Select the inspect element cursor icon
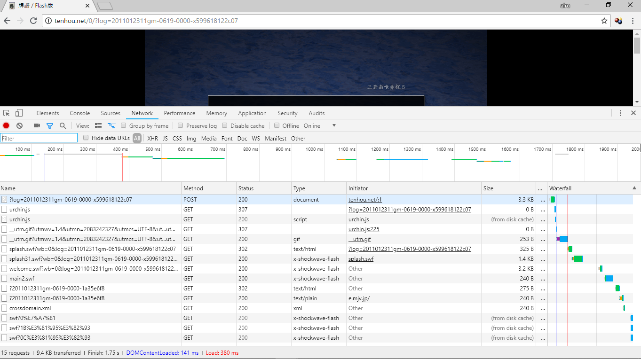This screenshot has height=359, width=641. (x=7, y=113)
